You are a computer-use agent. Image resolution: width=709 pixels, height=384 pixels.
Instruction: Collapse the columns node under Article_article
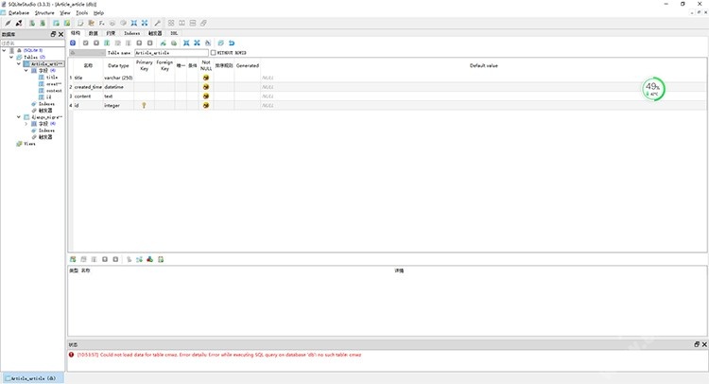point(26,71)
